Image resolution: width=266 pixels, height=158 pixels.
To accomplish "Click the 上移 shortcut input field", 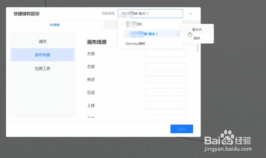I will 166,105.
